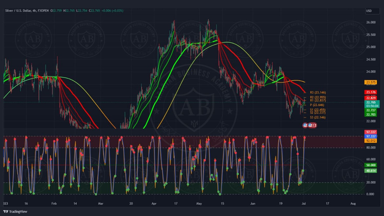The height and width of the screenshot is (216, 384).
Task: Click the Feb label on the time axis
Action: pyautogui.click(x=54, y=204)
